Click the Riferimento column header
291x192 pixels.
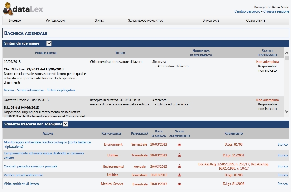point(234,134)
